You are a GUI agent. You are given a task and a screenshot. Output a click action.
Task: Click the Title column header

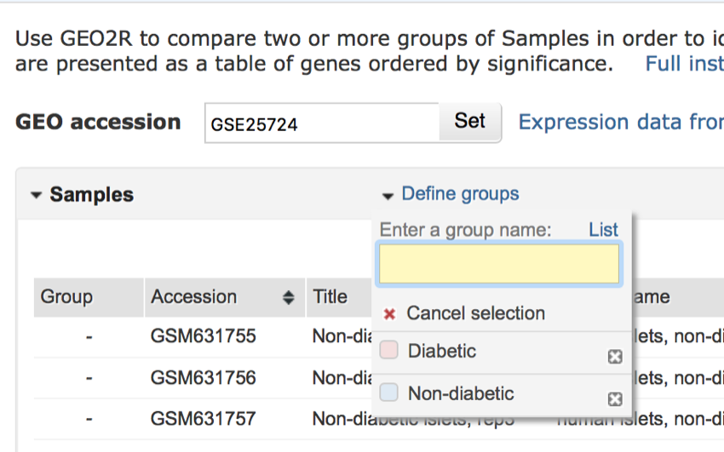tap(330, 297)
